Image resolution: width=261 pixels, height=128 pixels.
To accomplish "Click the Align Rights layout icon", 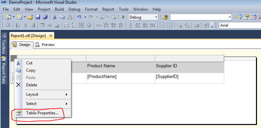I will tap(33, 25).
